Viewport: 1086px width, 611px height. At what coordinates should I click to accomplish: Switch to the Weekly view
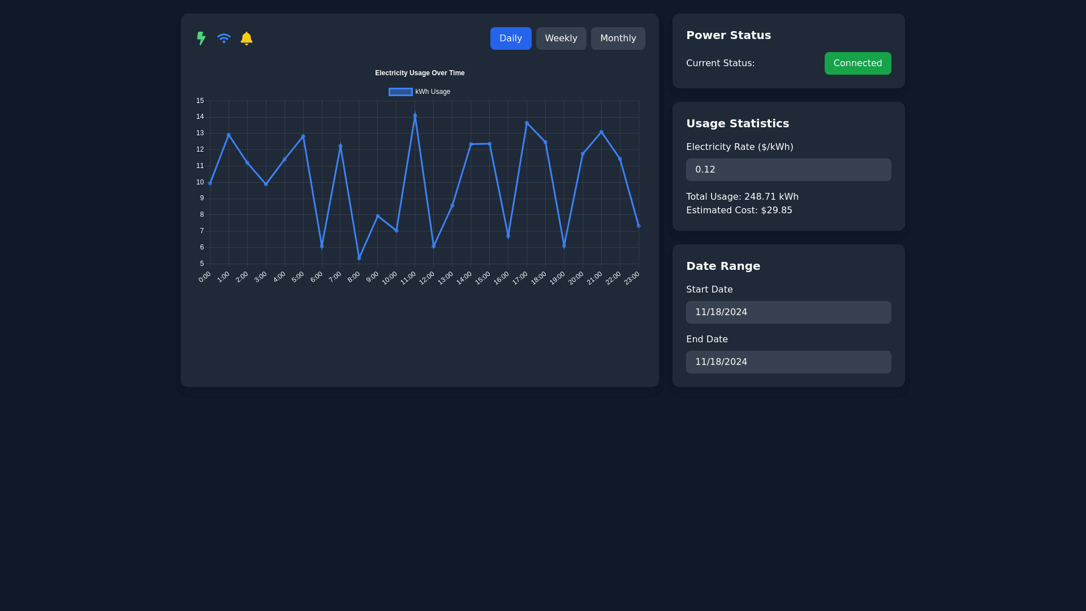coord(561,38)
